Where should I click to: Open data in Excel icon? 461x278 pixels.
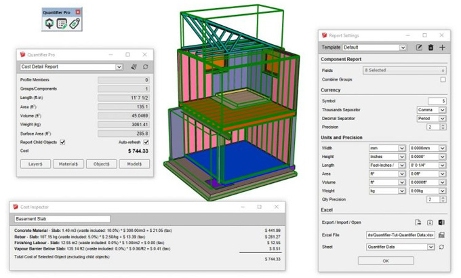(441, 222)
